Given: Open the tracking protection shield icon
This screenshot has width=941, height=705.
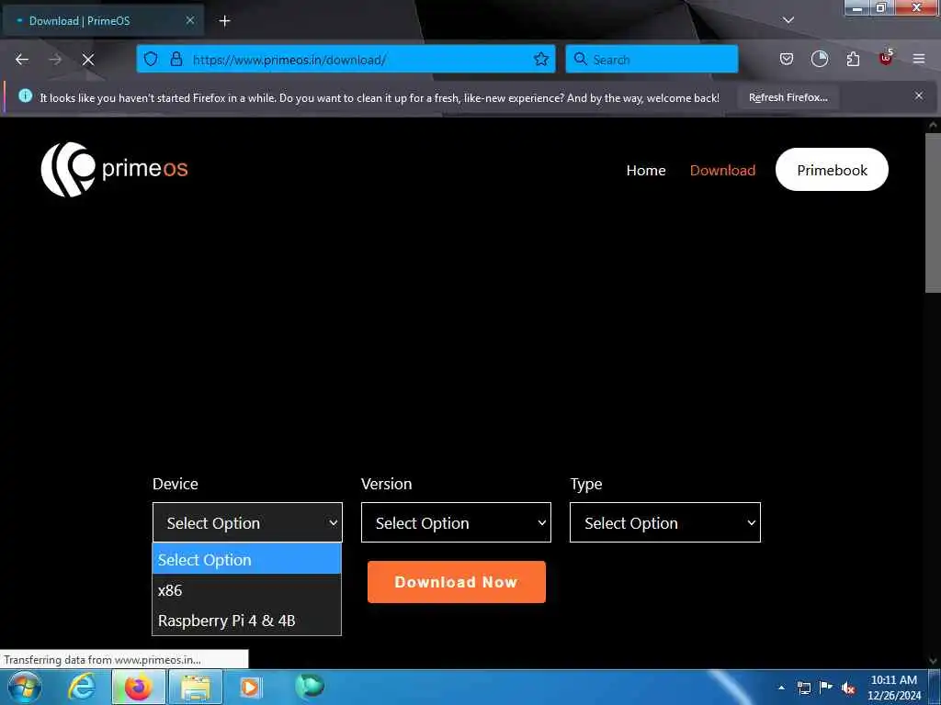Looking at the screenshot, I should click(x=151, y=59).
